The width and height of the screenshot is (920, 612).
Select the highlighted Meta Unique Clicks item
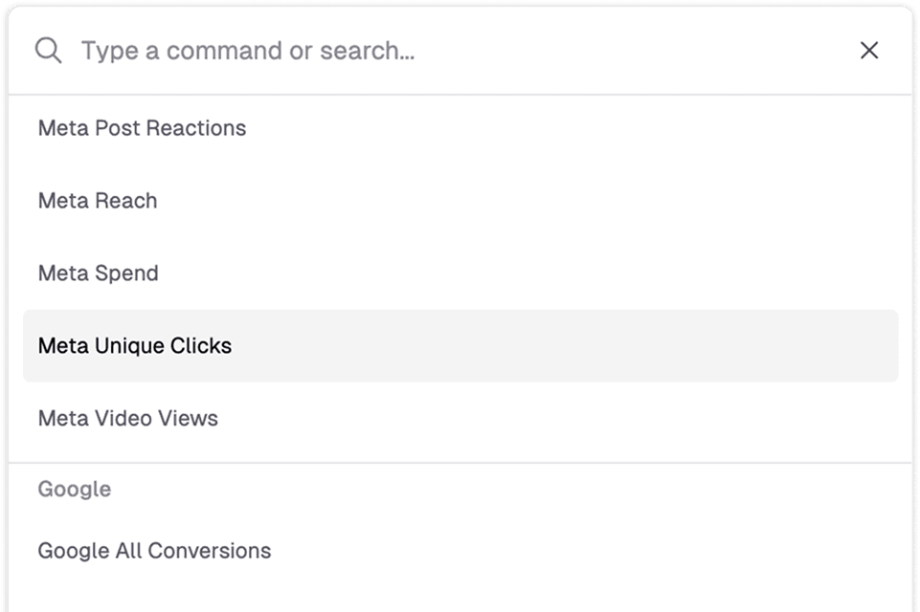tap(135, 346)
